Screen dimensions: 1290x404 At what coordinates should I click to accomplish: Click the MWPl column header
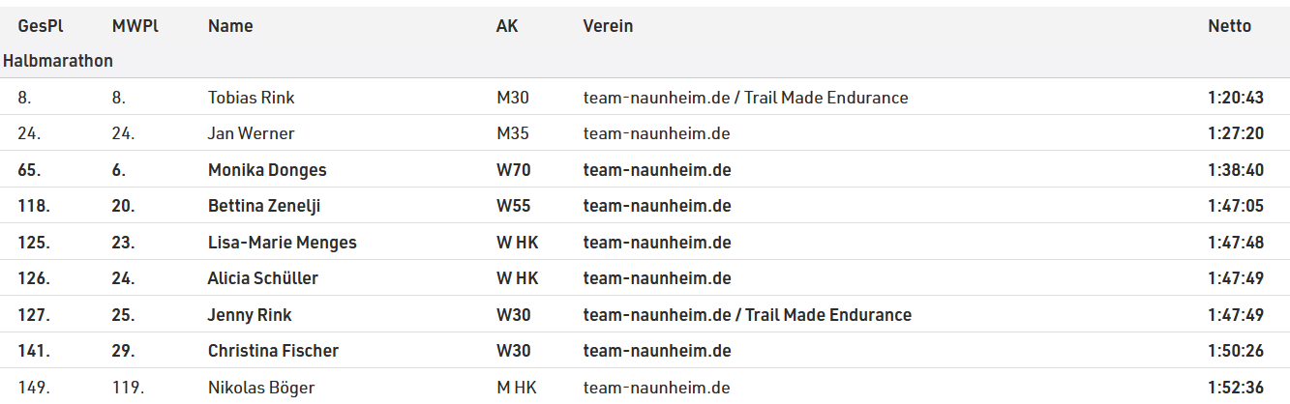point(135,26)
